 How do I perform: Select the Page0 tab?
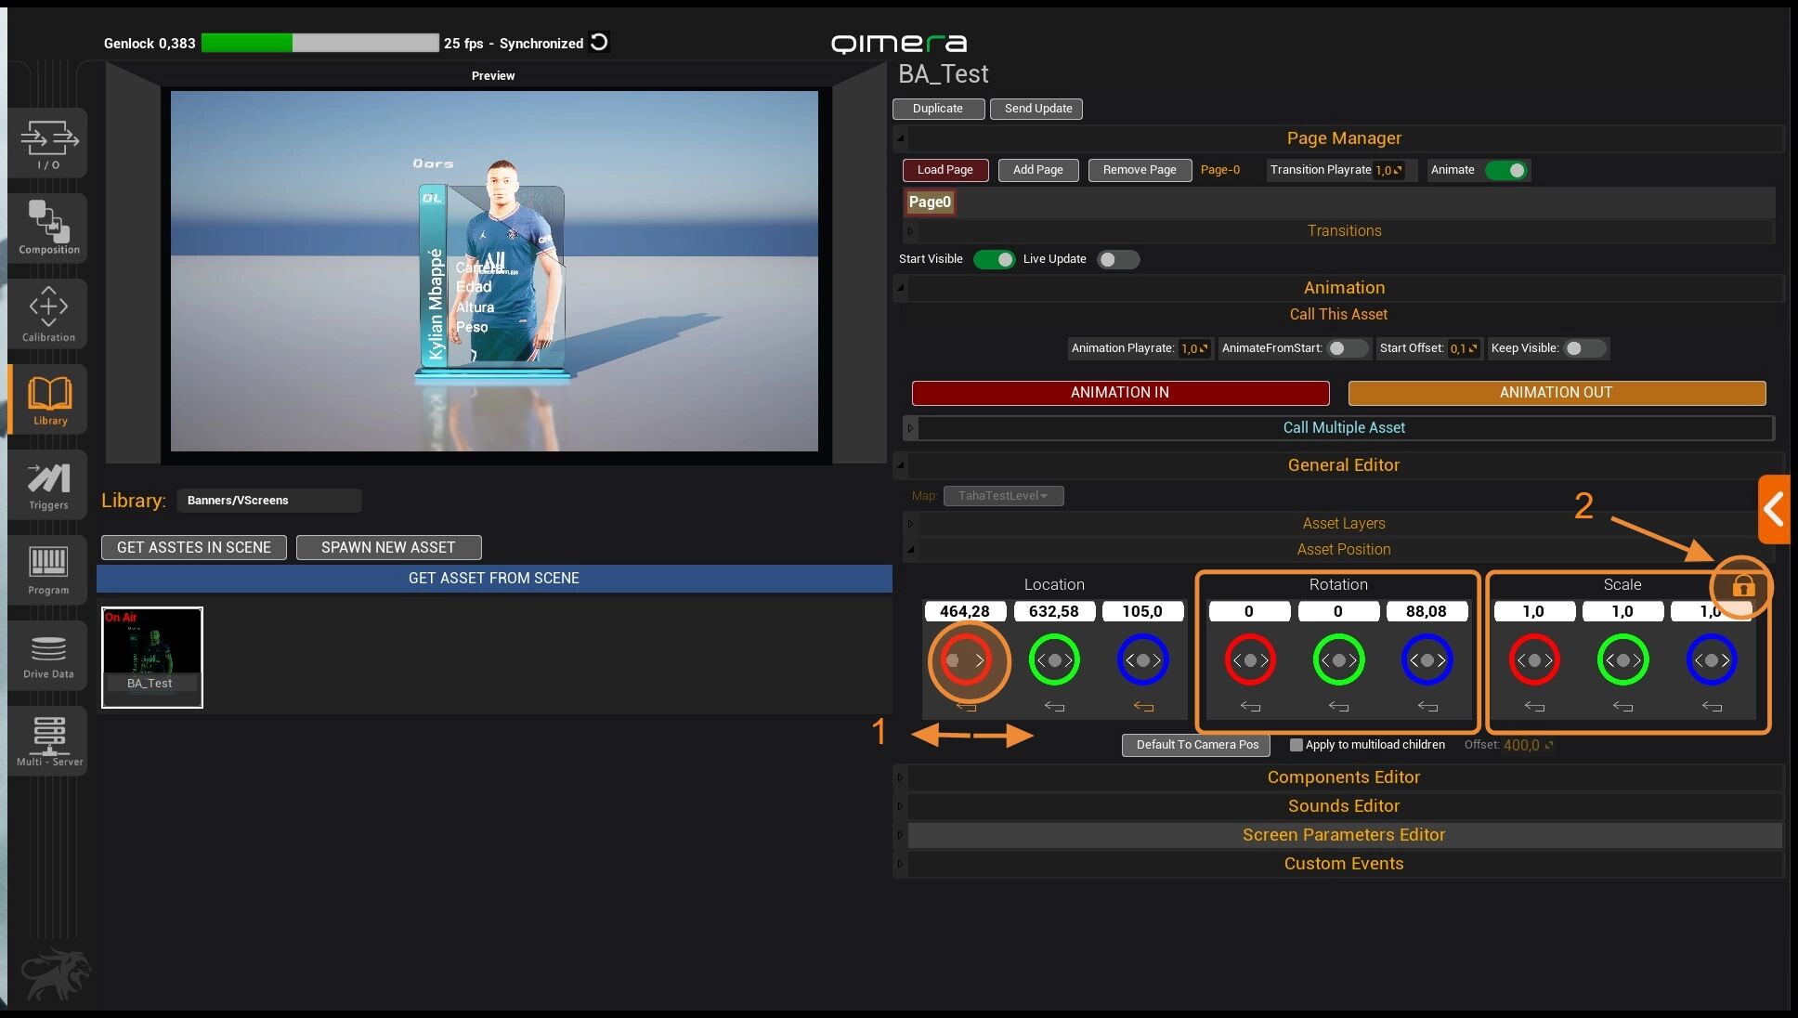930,202
